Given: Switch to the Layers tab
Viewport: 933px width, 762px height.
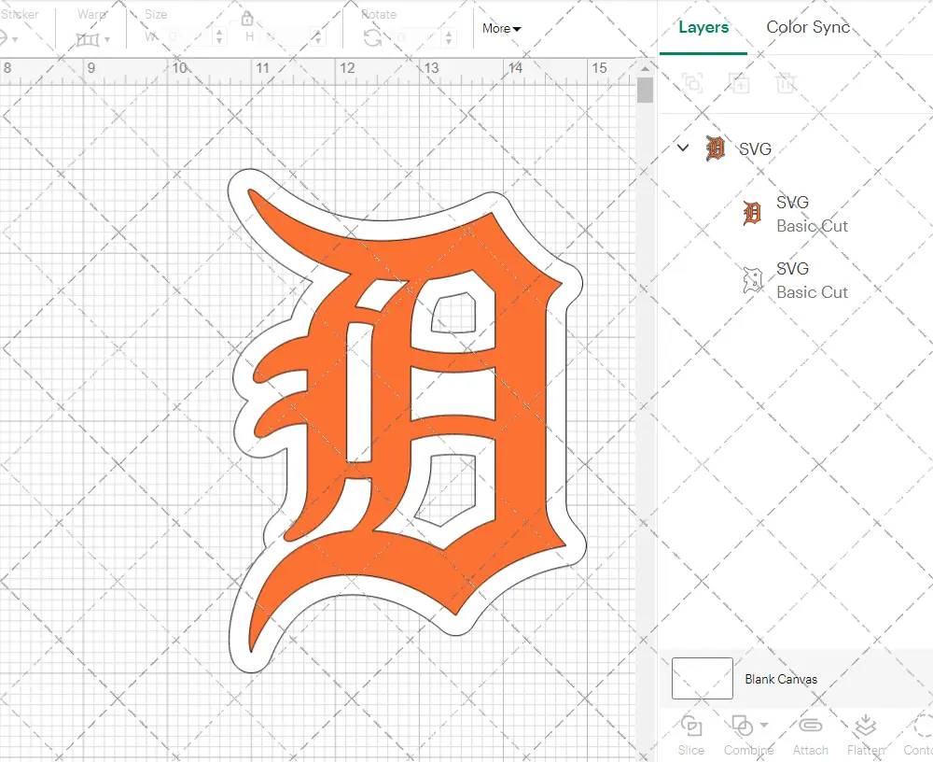Looking at the screenshot, I should (703, 27).
